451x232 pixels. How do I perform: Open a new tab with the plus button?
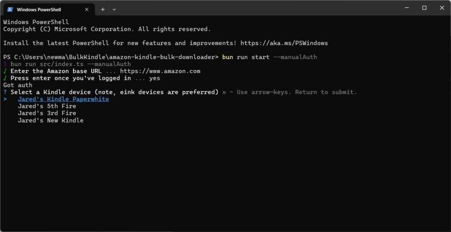pos(103,9)
